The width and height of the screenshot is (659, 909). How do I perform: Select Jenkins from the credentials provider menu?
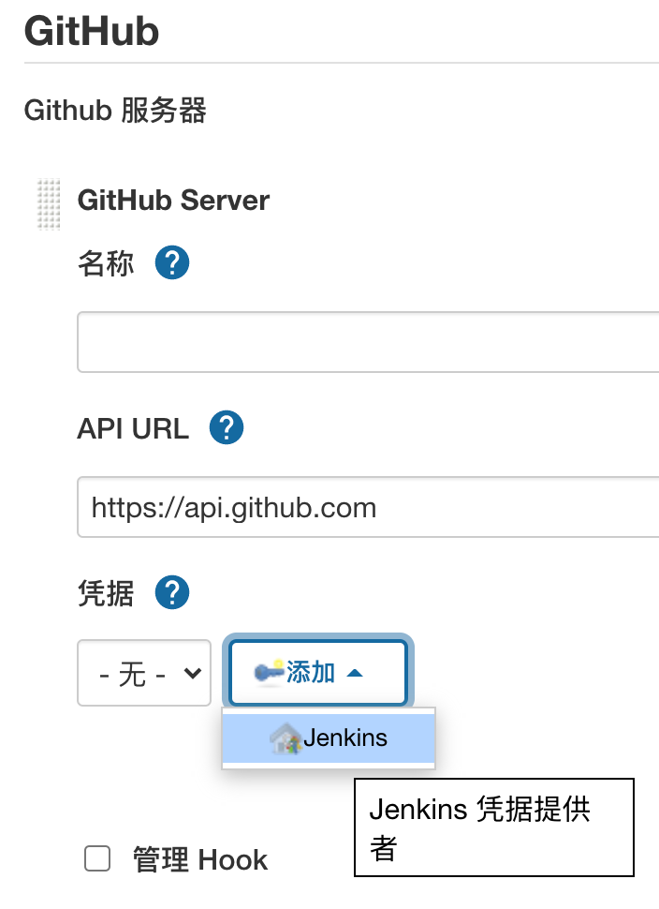click(325, 738)
